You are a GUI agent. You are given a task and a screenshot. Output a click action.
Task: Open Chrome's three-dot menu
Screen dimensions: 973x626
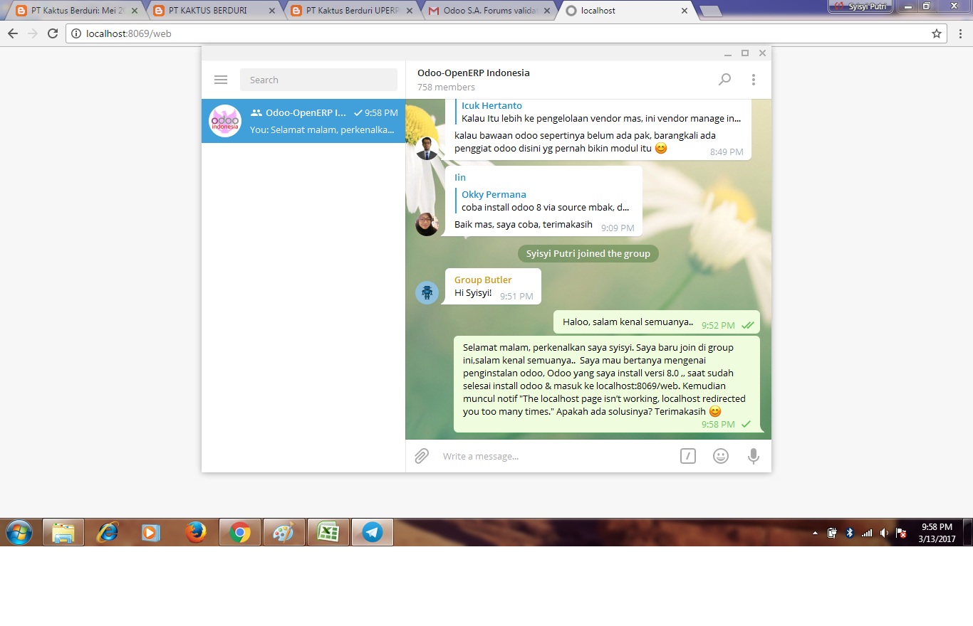(960, 33)
